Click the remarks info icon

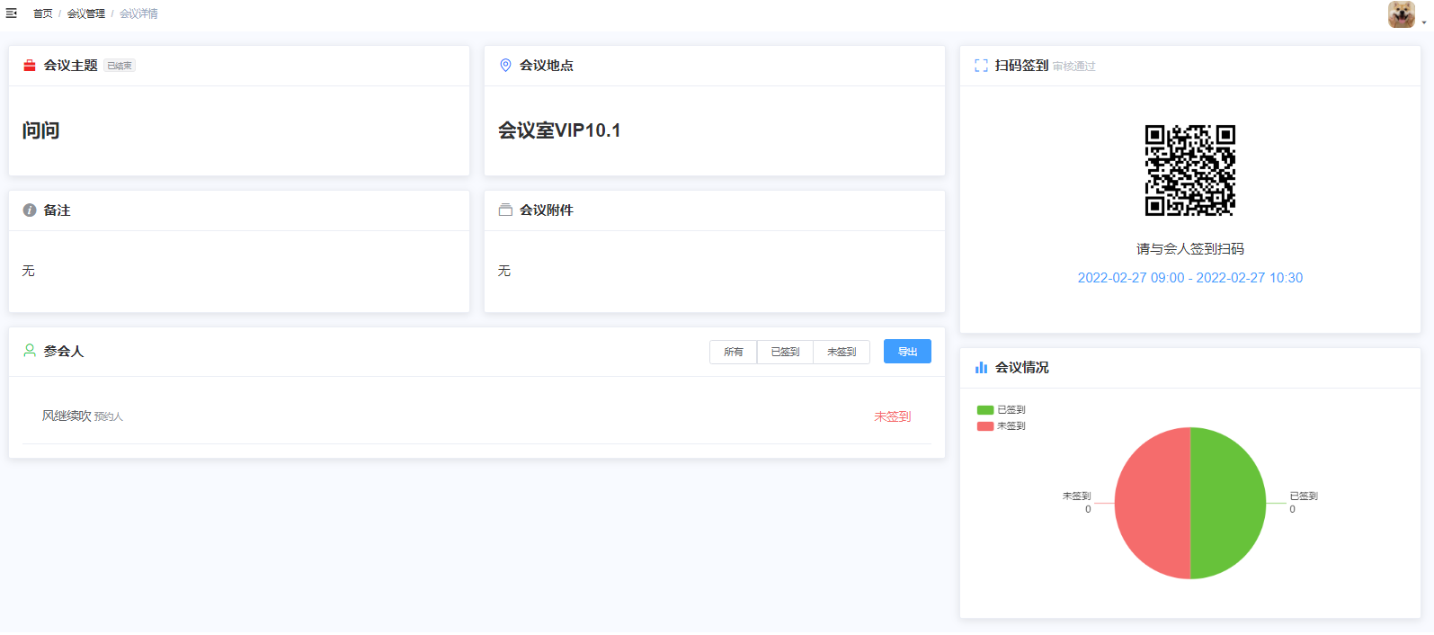pyautogui.click(x=30, y=210)
